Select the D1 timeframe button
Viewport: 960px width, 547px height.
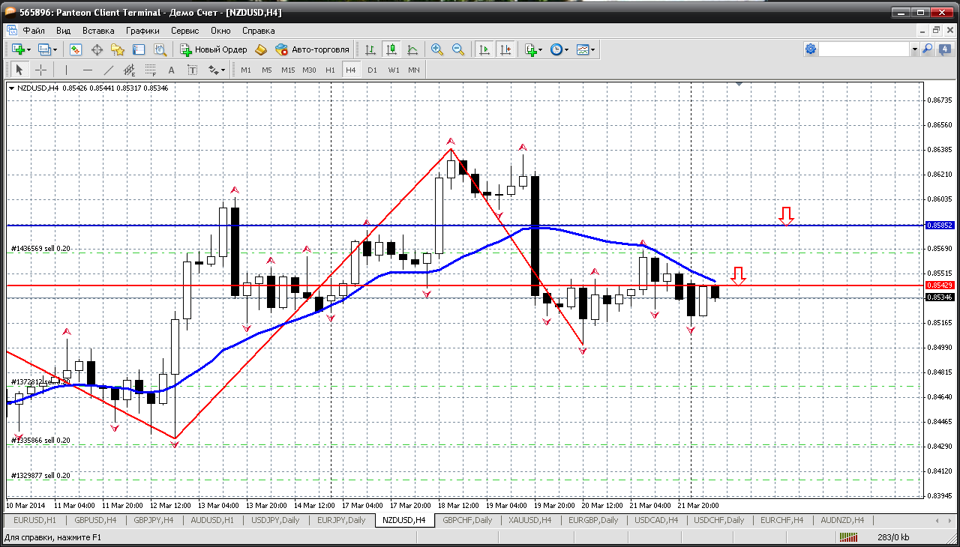pos(372,70)
